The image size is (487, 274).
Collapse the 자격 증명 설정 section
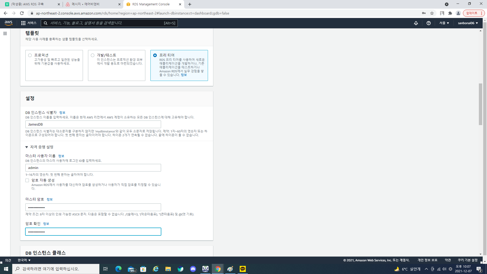click(27, 147)
